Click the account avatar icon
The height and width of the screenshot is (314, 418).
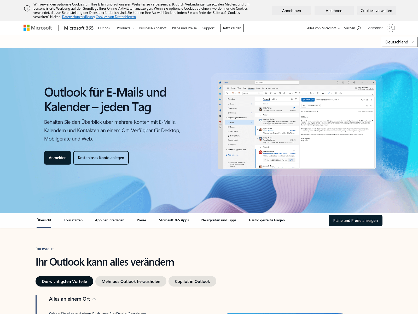[x=391, y=28]
